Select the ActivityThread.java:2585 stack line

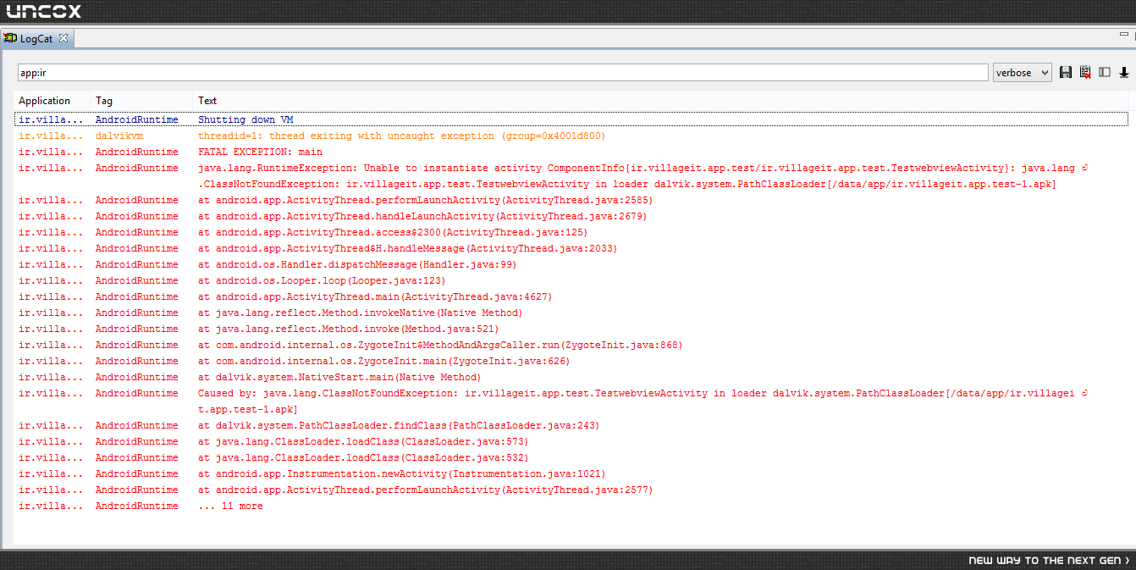pyautogui.click(x=571, y=200)
